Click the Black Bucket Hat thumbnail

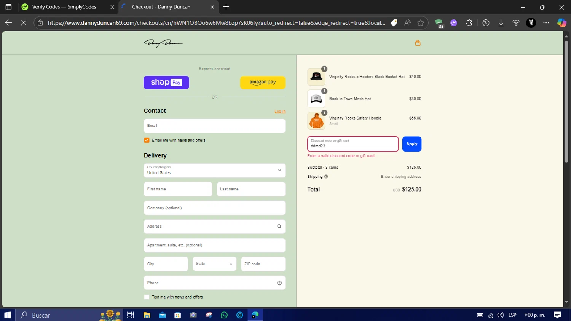tap(316, 77)
